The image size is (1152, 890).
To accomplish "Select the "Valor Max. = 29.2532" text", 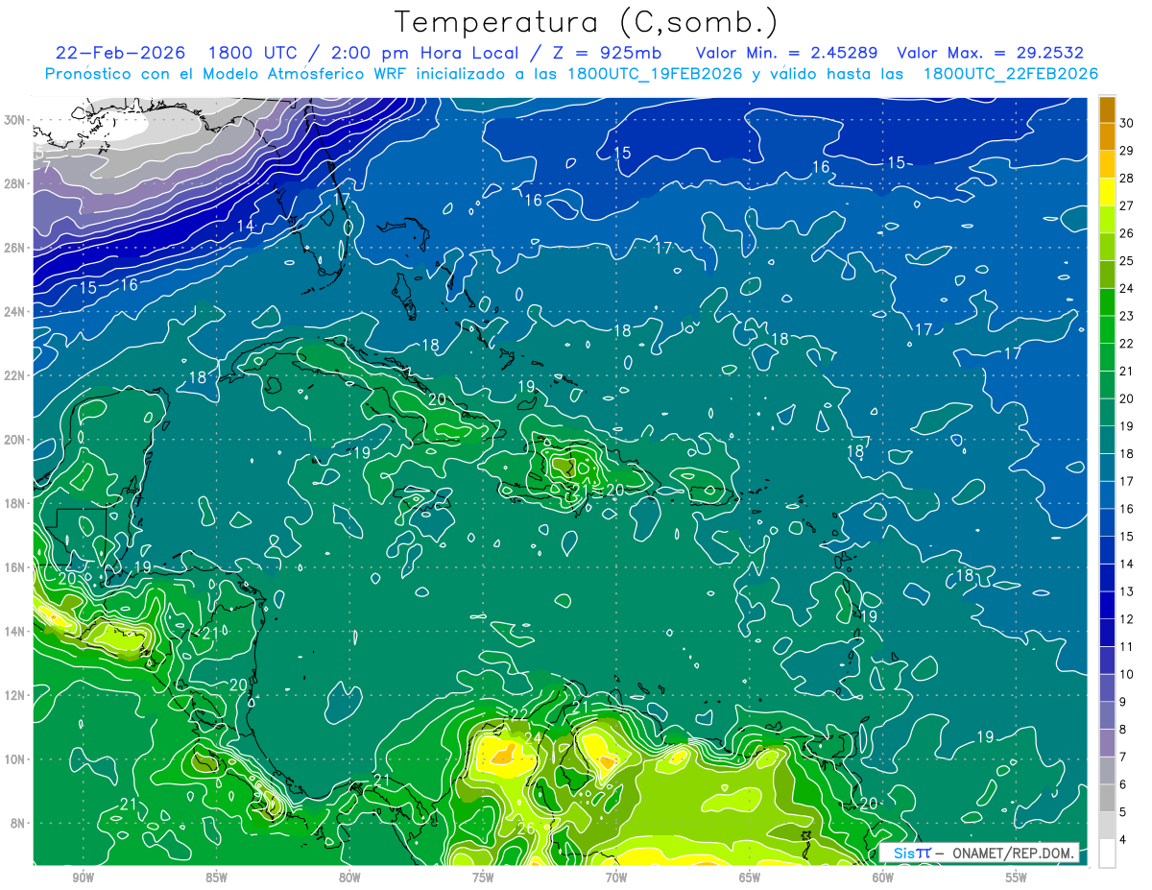I will 990,53.
